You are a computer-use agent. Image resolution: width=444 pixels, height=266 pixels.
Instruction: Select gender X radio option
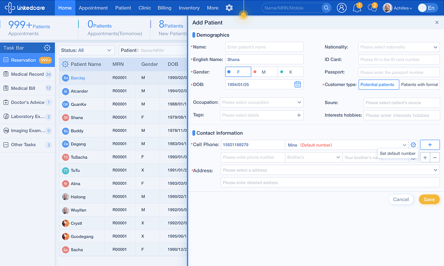click(290, 72)
